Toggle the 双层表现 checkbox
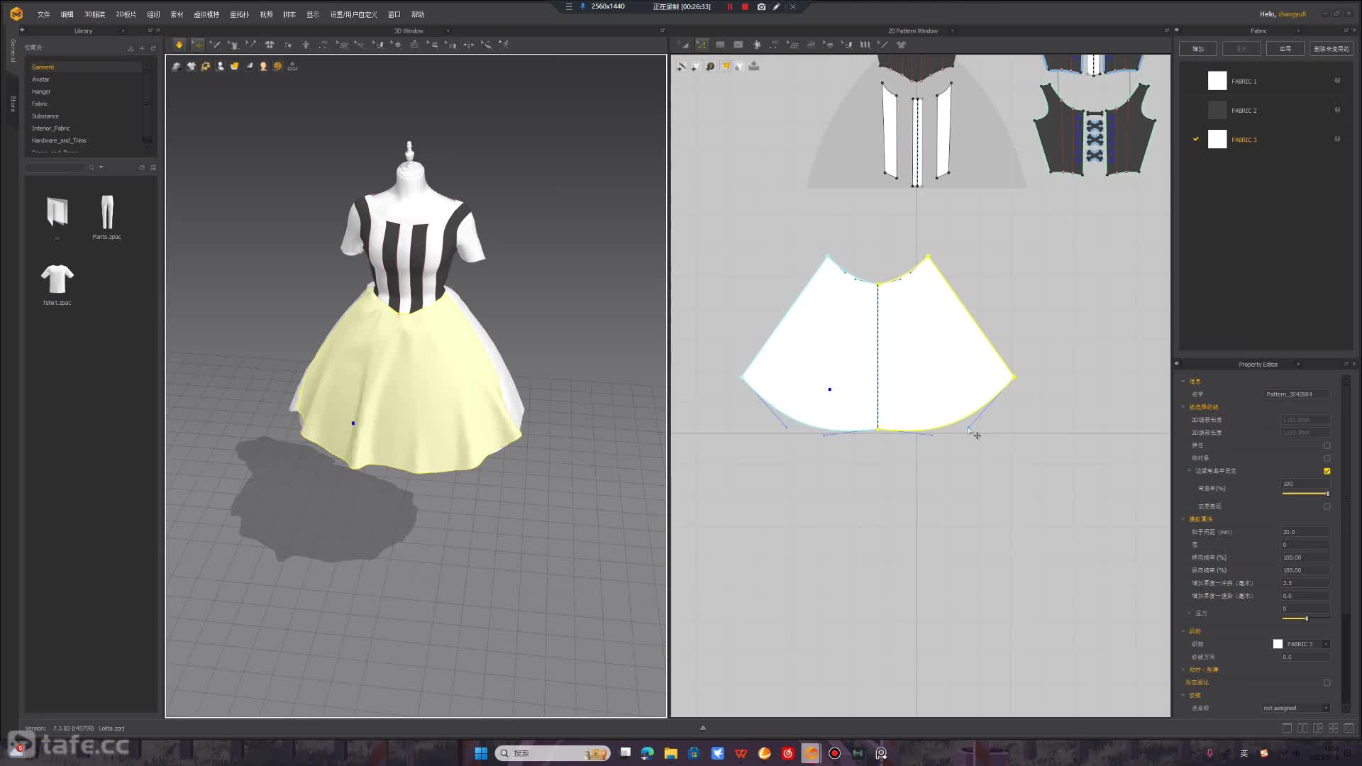 [x=1327, y=506]
